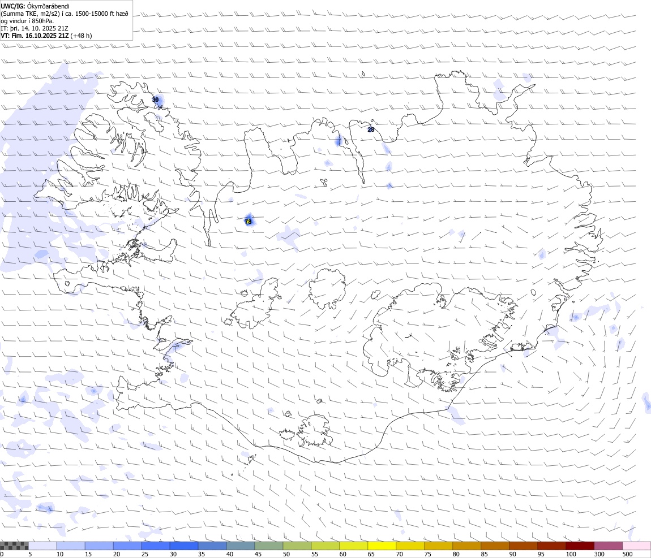Click the legend label "500"
This screenshot has width=651, height=558.
coord(627,554)
